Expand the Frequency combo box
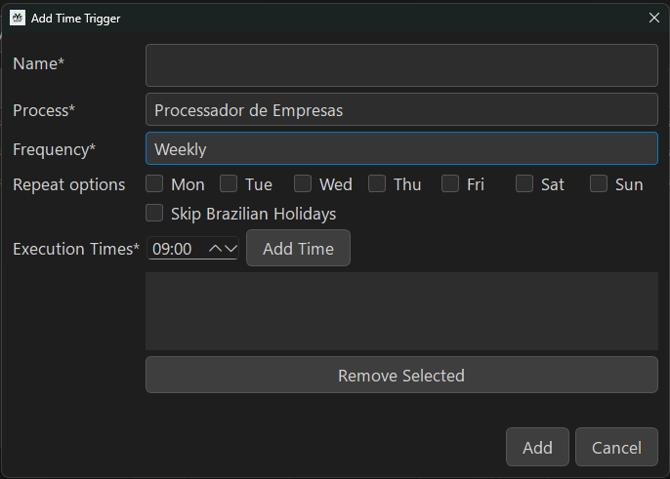The height and width of the screenshot is (479, 670). (401, 149)
